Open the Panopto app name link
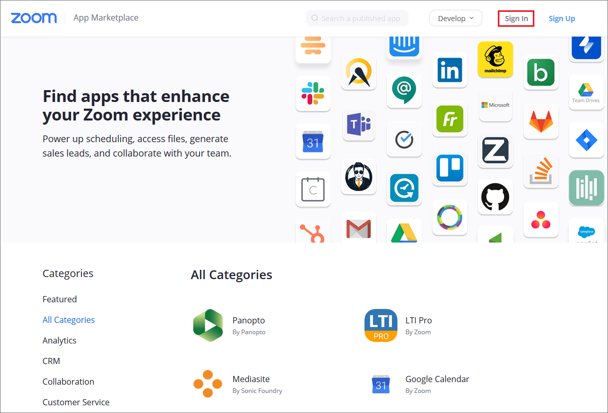This screenshot has height=413, width=608. tap(249, 320)
